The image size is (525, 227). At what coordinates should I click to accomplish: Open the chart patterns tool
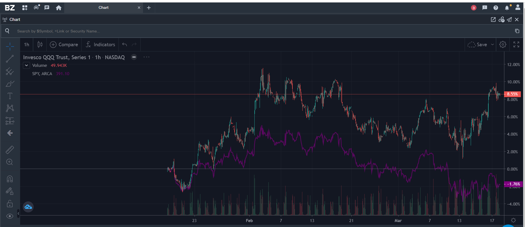10,108
